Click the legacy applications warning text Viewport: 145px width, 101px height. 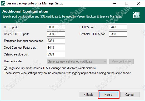point(68,73)
